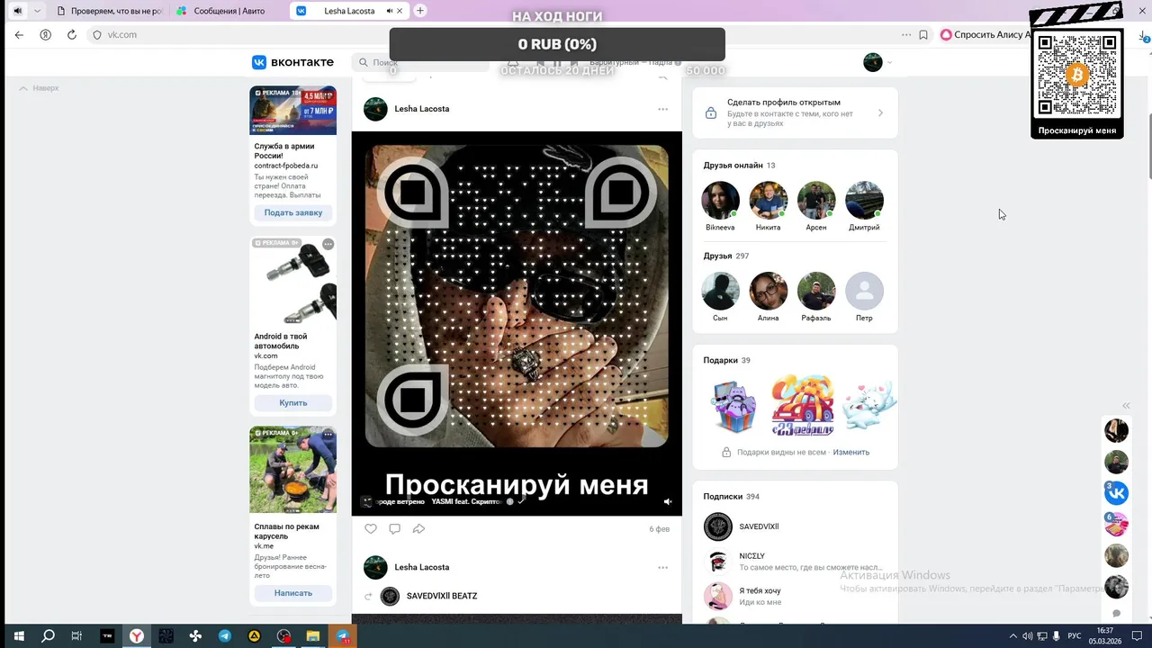Click 'Написать' in river rafting ad
This screenshot has height=648, width=1152.
pos(292,593)
